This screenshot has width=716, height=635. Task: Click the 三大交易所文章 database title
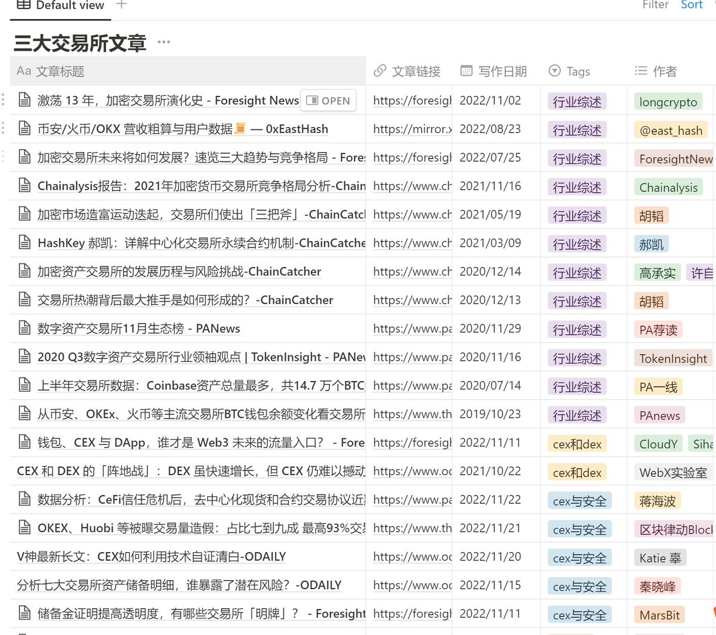pyautogui.click(x=80, y=43)
